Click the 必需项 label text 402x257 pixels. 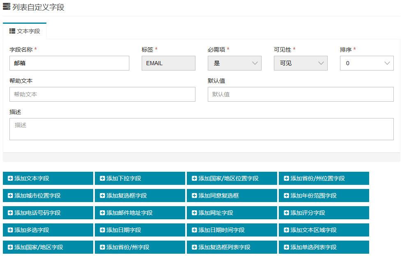216,50
